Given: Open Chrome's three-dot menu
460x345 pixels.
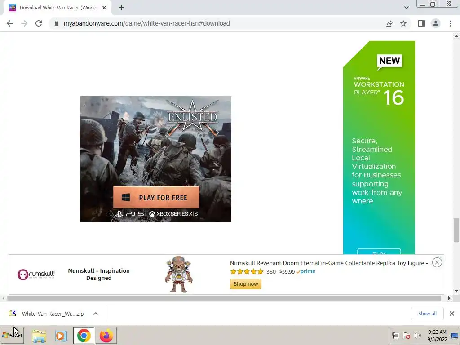Looking at the screenshot, I should (450, 23).
